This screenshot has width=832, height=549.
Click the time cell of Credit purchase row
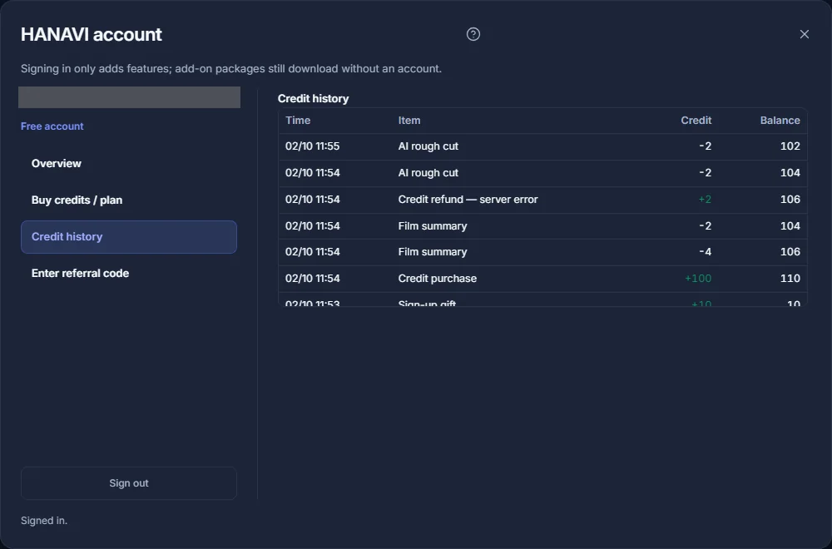pyautogui.click(x=312, y=279)
